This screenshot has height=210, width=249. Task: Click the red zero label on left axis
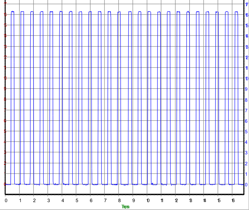[5, 184]
